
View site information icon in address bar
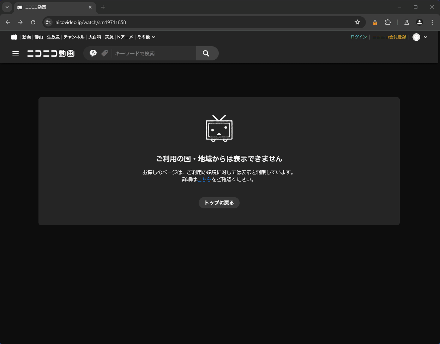pyautogui.click(x=49, y=22)
